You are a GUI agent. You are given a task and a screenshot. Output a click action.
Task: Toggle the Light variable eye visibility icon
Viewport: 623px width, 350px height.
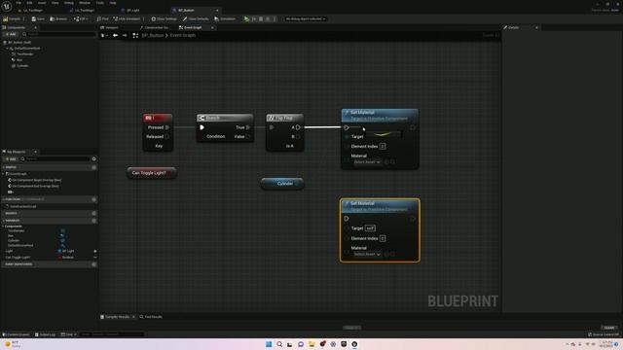tap(95, 251)
